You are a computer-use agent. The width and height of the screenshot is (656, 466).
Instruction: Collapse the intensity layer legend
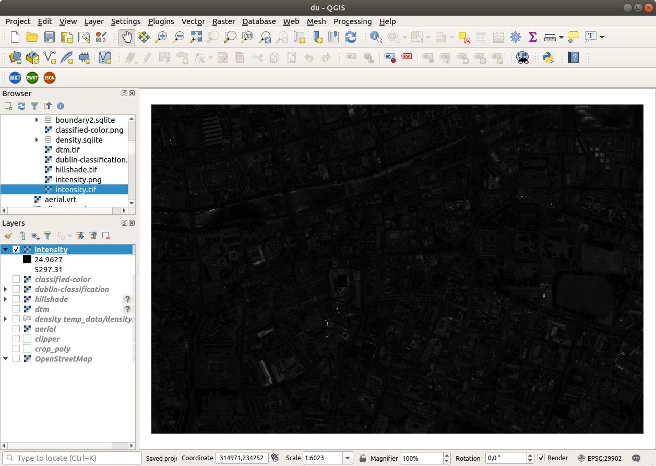point(5,249)
